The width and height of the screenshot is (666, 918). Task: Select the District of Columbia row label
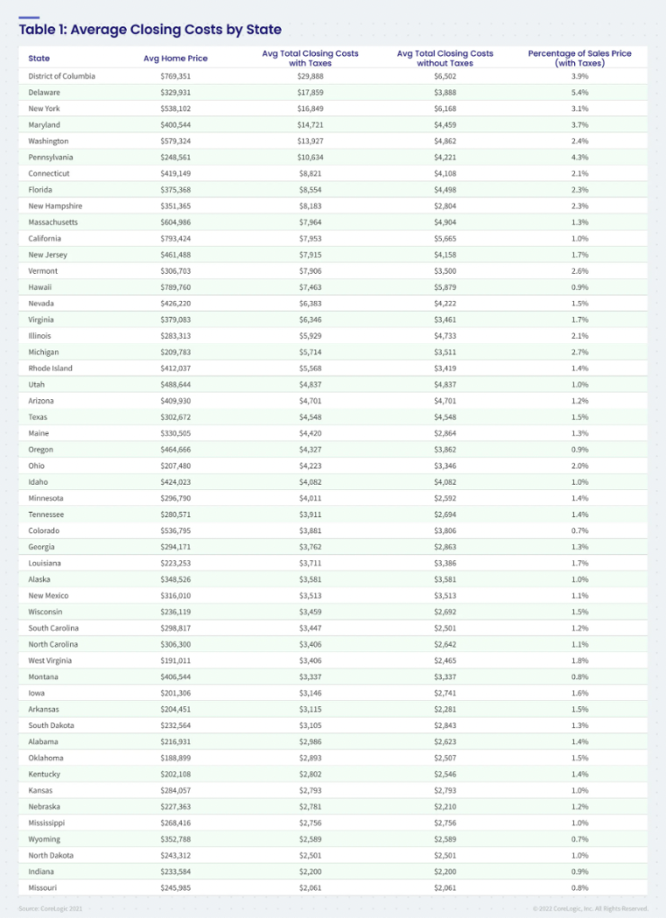point(62,77)
